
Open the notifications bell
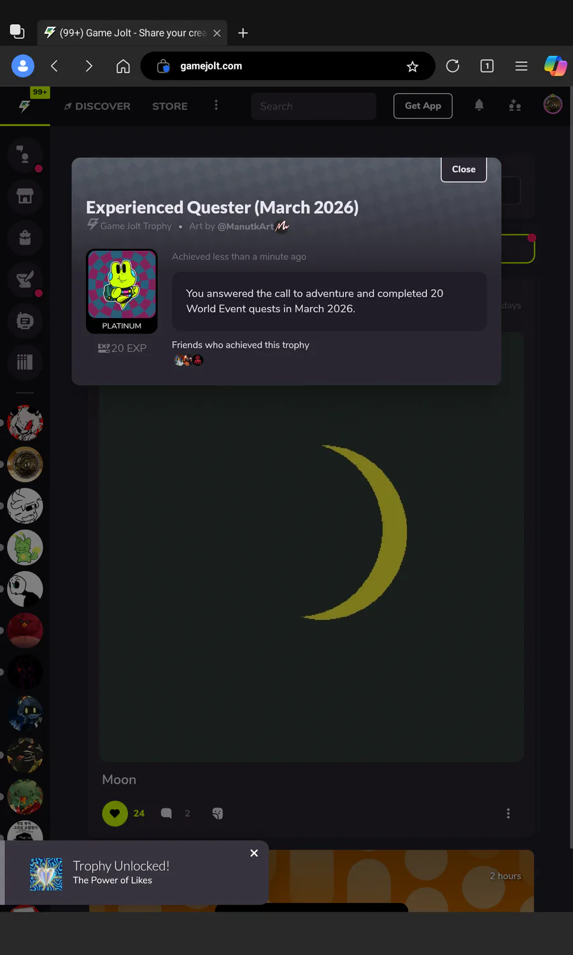[479, 106]
